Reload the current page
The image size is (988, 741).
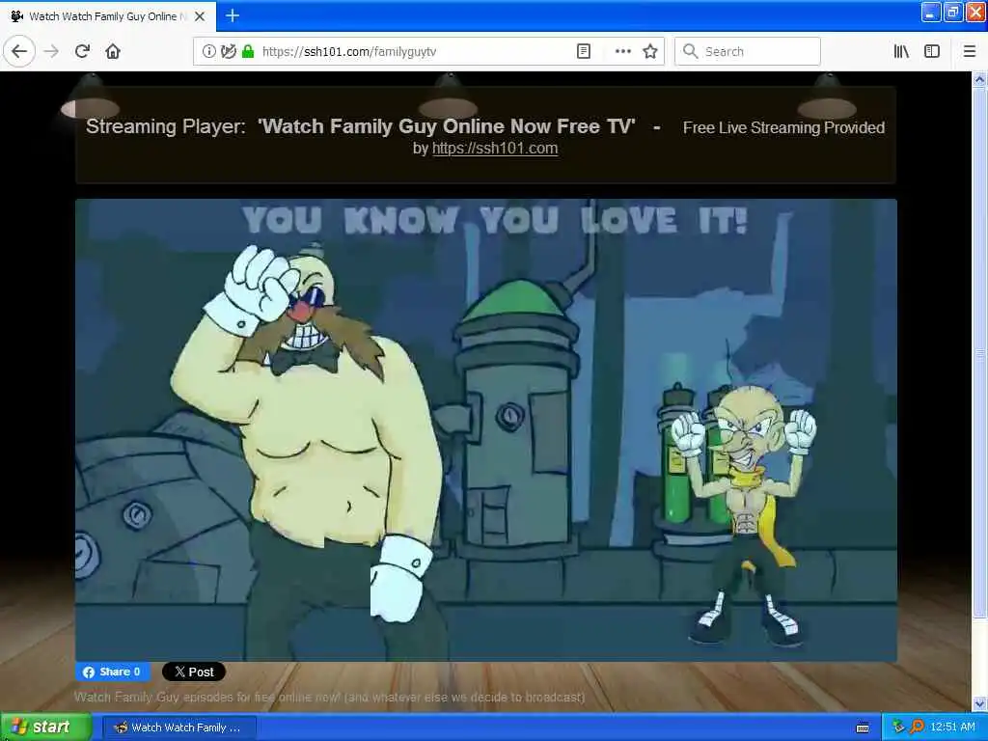82,51
